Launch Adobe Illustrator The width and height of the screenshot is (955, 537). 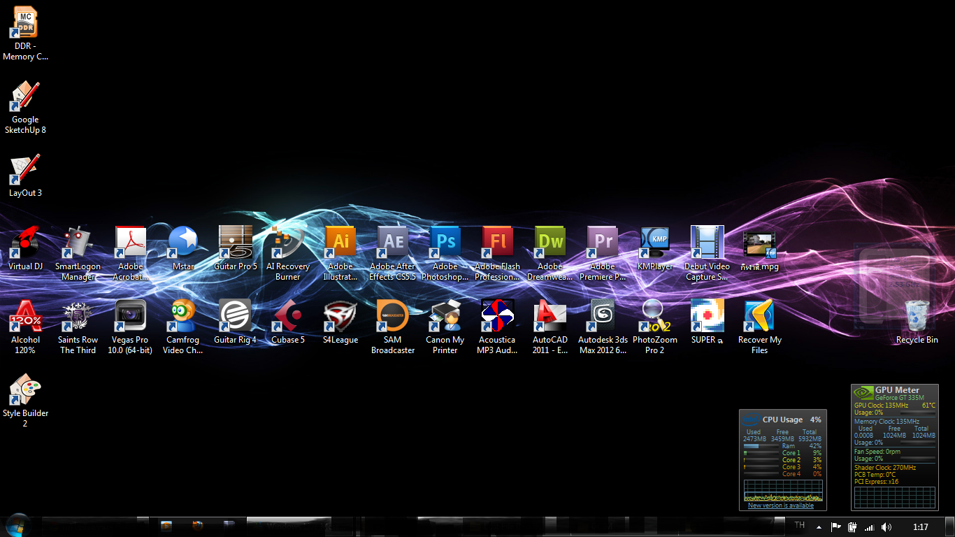click(x=340, y=253)
